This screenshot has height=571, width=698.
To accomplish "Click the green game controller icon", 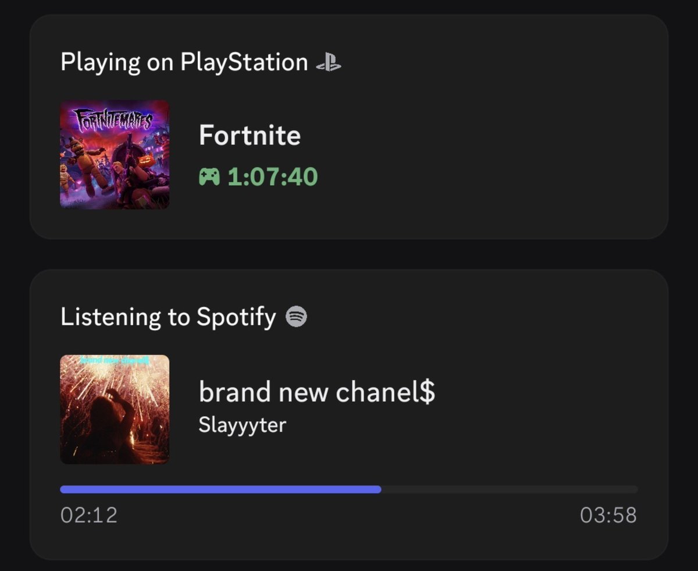I will [x=209, y=176].
